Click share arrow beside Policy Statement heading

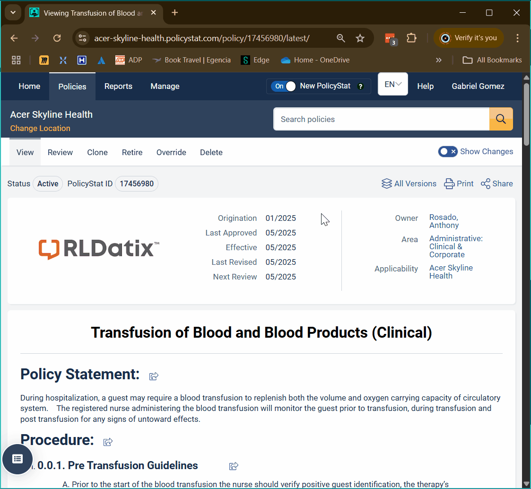(154, 376)
